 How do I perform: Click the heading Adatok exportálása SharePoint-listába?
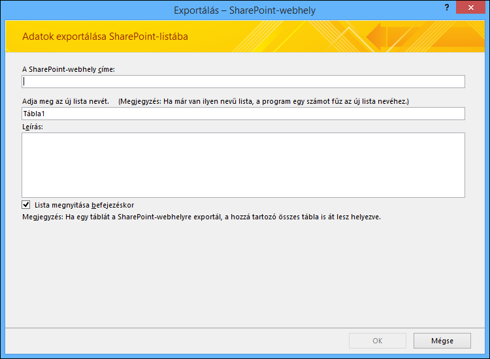click(105, 37)
